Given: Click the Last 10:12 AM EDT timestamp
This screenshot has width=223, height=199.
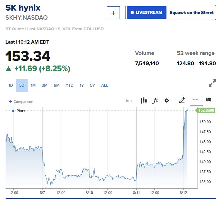Looking at the screenshot, I should [x=27, y=42].
